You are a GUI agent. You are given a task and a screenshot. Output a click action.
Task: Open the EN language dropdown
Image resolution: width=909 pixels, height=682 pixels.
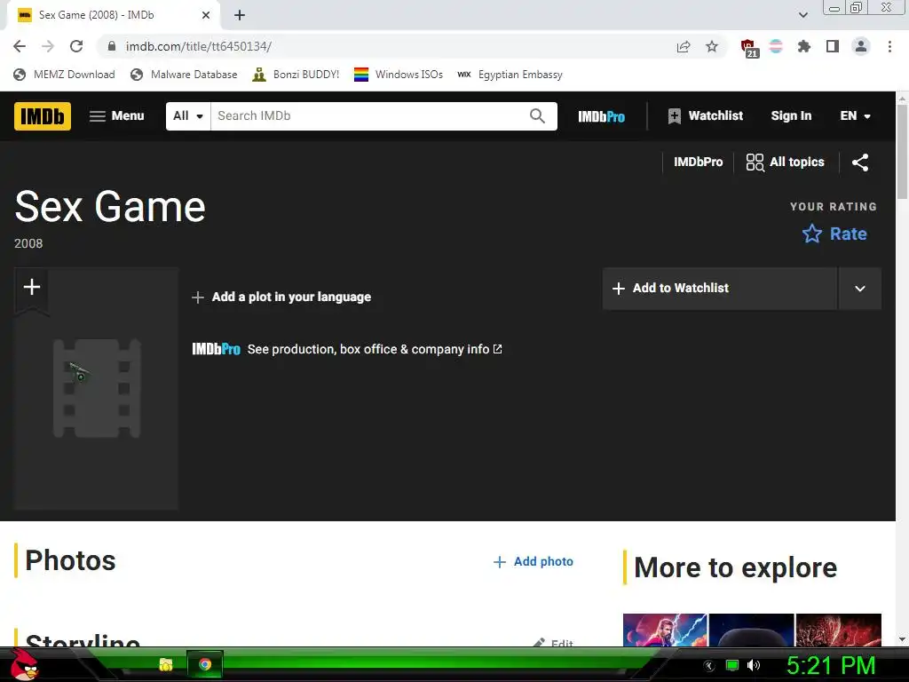click(x=855, y=116)
